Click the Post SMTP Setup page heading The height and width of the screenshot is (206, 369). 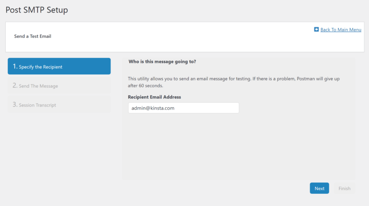tap(37, 10)
